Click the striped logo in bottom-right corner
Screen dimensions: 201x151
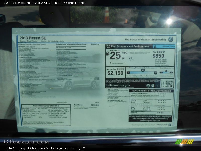tap(184, 142)
